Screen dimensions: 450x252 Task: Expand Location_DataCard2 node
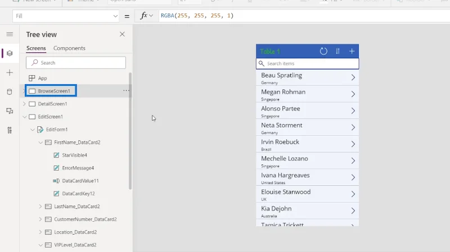click(x=40, y=232)
